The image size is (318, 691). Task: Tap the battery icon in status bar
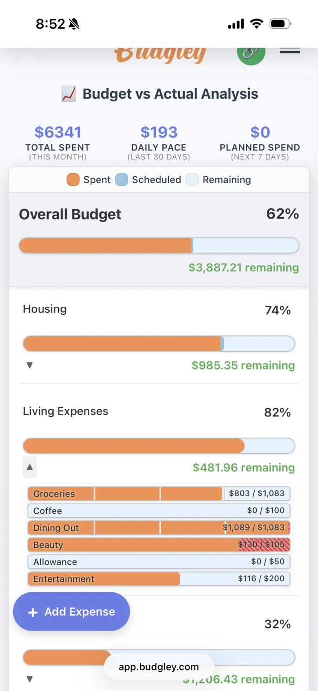pos(280,24)
